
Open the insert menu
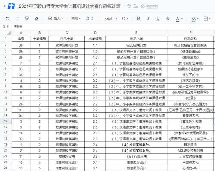(x=56, y=19)
